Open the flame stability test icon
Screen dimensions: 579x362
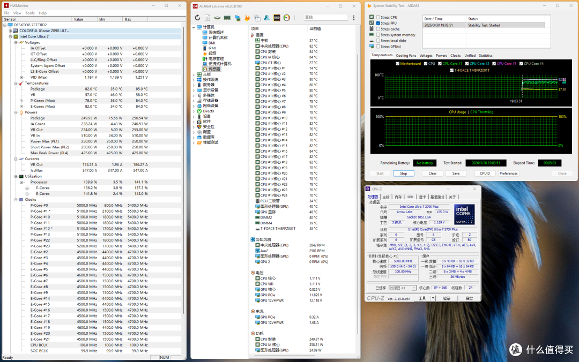247,18
